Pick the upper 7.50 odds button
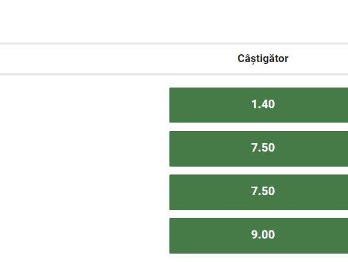This screenshot has width=348, height=262. (x=259, y=149)
